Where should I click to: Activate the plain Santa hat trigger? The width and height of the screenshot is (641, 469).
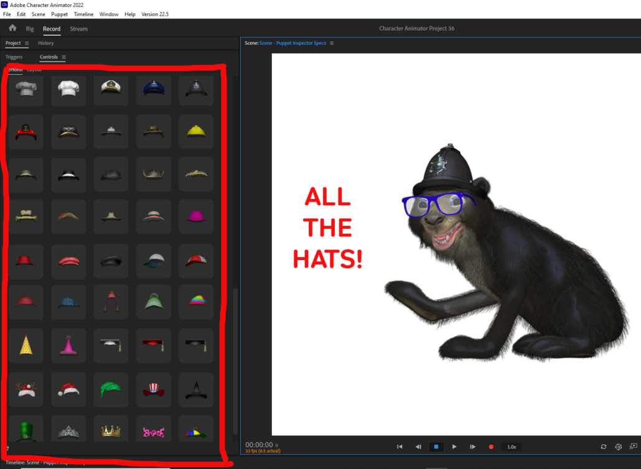68,389
